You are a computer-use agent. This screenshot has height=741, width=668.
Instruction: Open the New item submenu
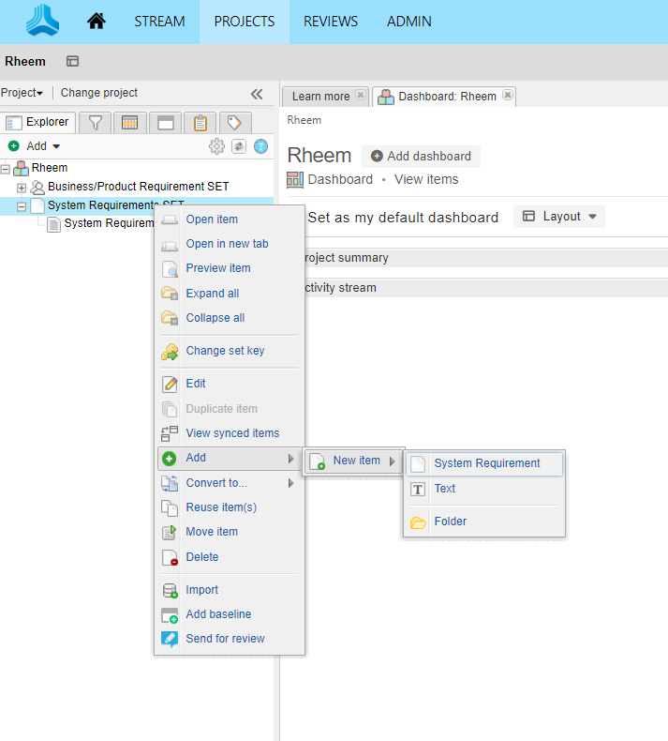point(353,461)
